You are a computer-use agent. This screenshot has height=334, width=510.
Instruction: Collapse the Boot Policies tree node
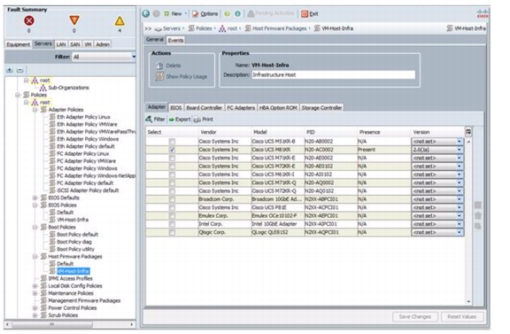pyautogui.click(x=35, y=227)
